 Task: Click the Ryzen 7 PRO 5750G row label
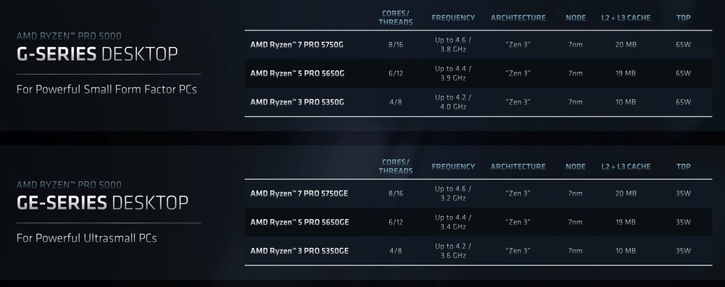click(297, 45)
